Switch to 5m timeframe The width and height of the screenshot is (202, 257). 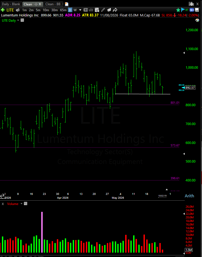[x=38, y=10]
